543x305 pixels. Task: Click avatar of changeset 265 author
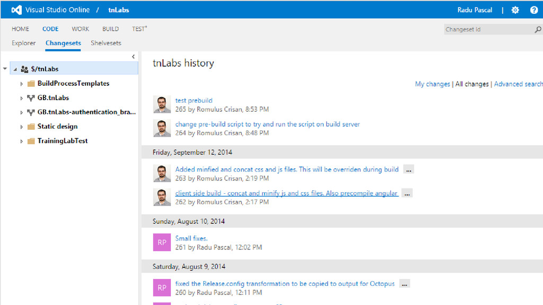tap(162, 104)
